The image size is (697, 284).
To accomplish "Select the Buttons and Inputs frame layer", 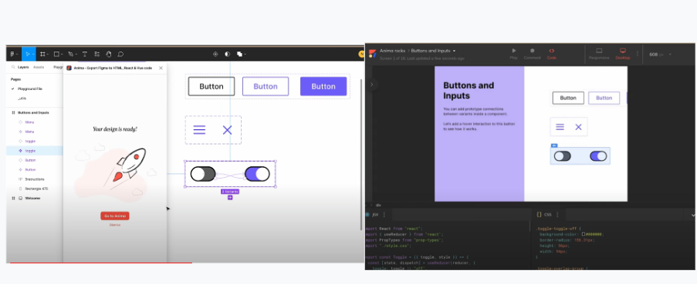I will tap(33, 112).
